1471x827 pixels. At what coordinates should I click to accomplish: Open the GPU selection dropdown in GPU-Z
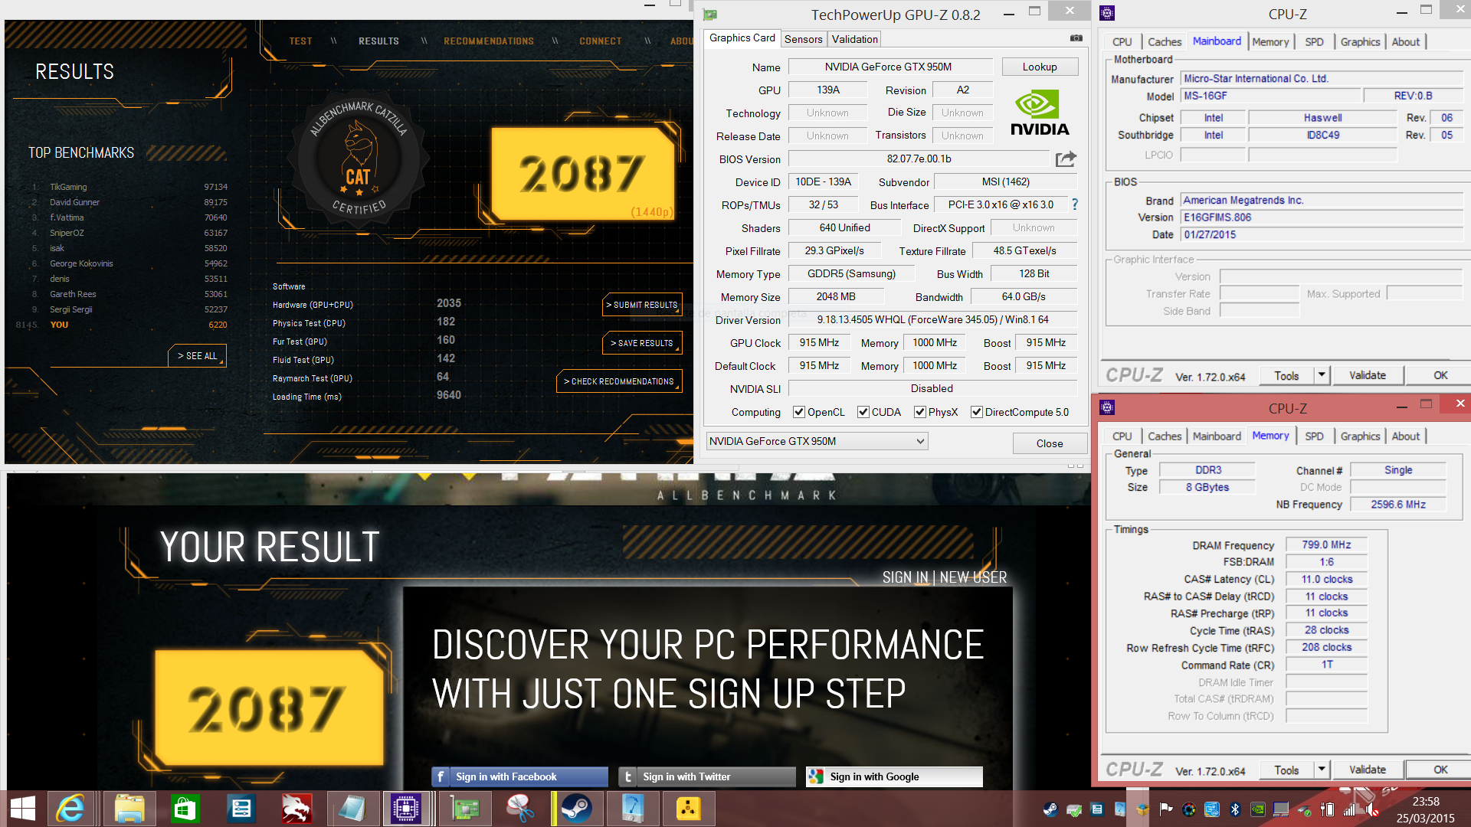pos(817,441)
